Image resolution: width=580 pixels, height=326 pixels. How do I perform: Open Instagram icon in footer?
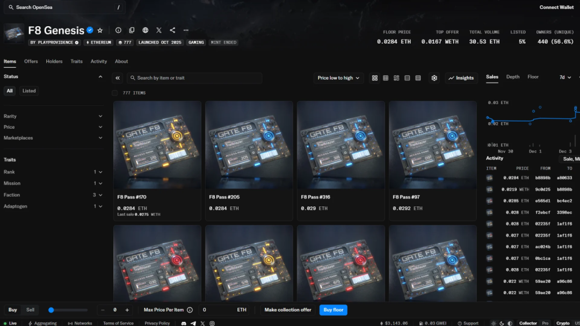[212, 323]
